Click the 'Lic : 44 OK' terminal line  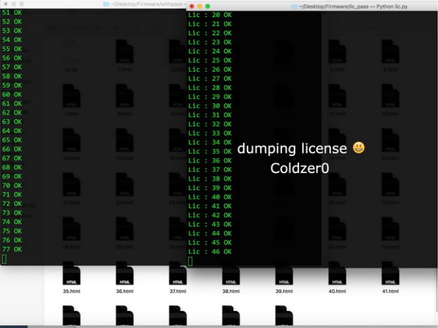pos(210,233)
